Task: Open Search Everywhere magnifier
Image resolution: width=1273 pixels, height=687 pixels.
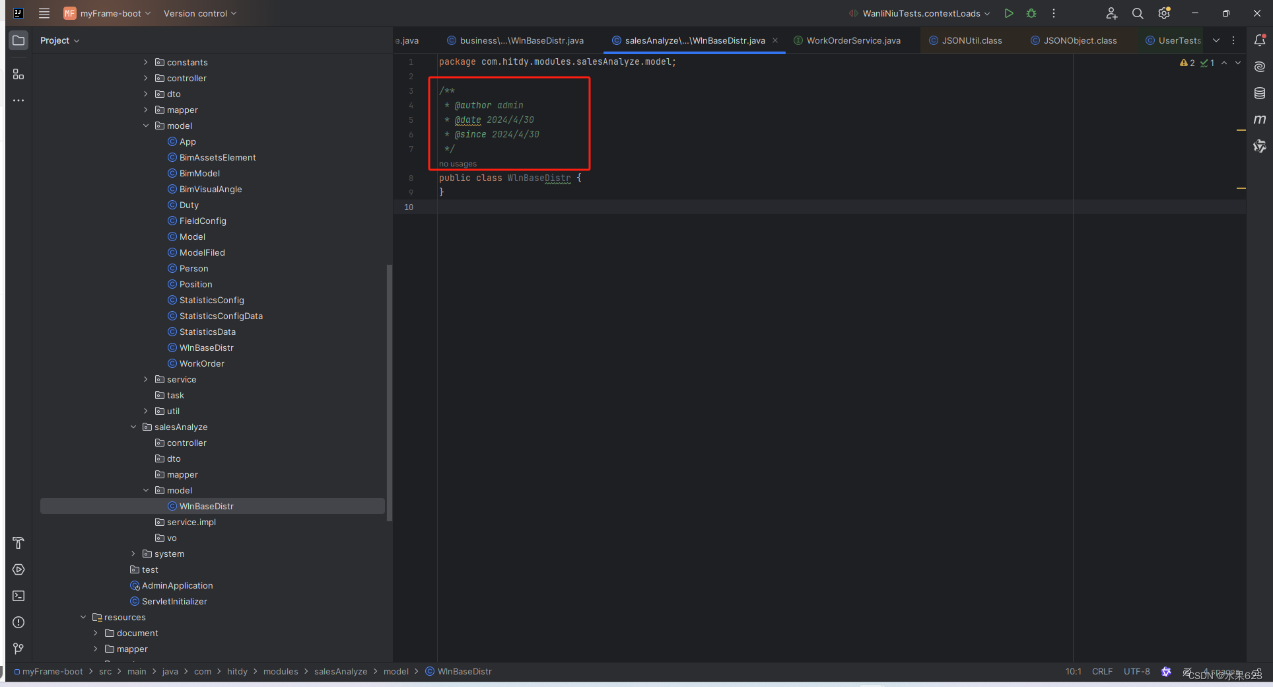Action: [1138, 13]
